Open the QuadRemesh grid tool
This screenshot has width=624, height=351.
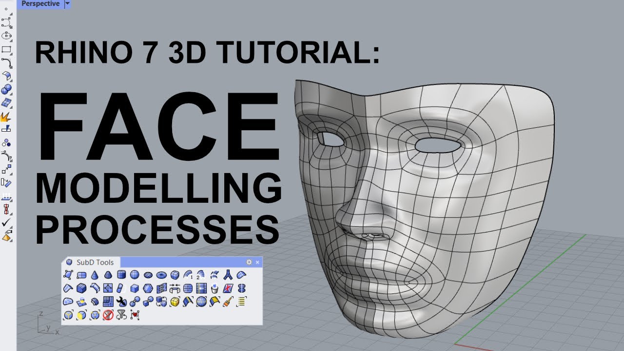(108, 302)
